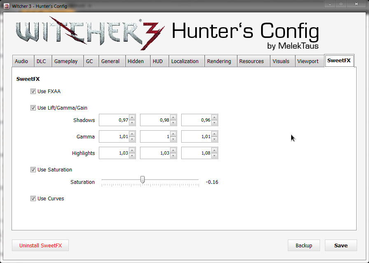Decrease first Gamma value with down arrow
The image size is (369, 263).
[132, 139]
